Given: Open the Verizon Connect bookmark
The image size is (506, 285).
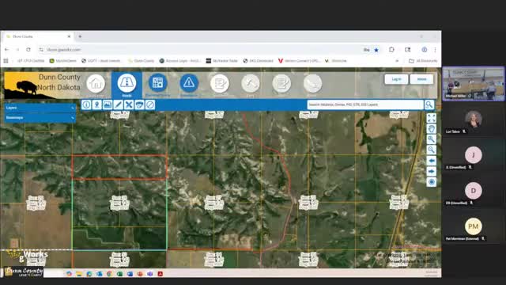Looking at the screenshot, I should click(x=299, y=61).
